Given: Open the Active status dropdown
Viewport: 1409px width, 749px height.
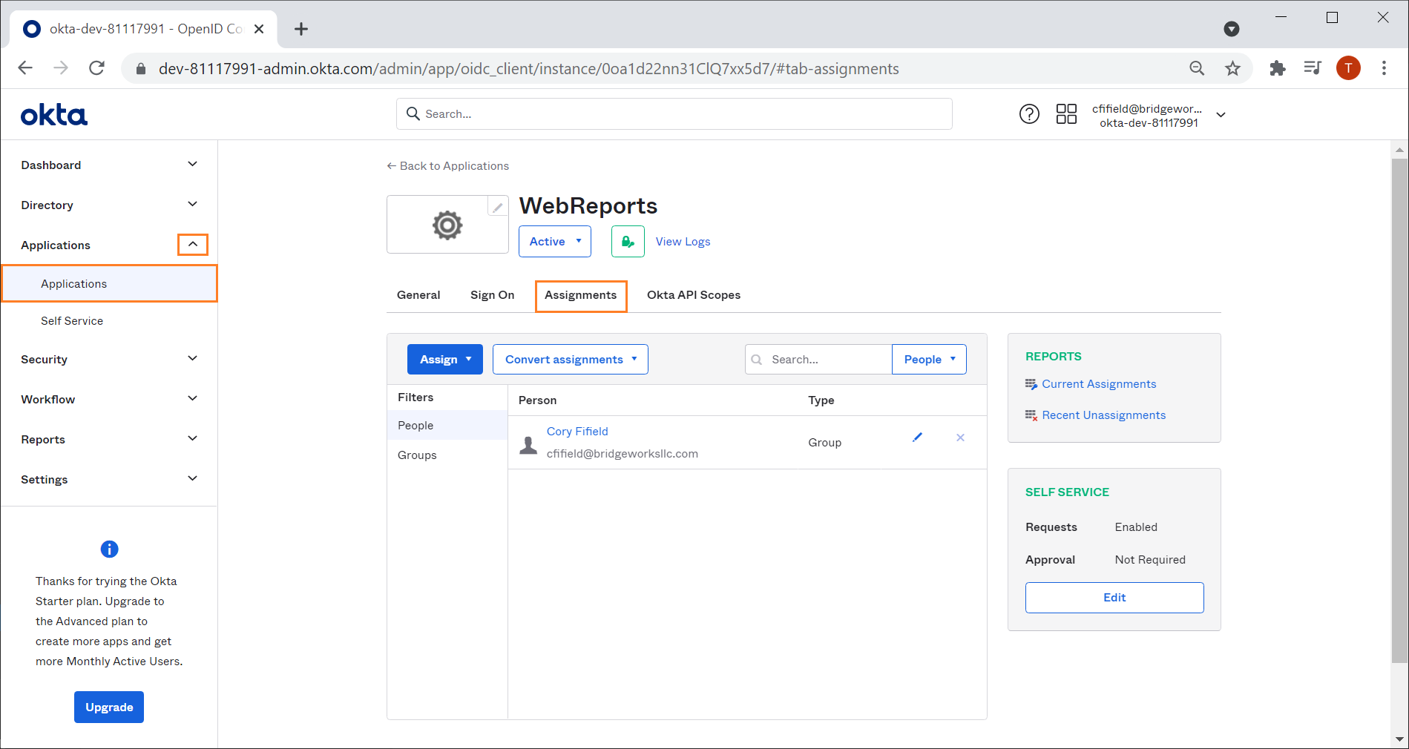Looking at the screenshot, I should coord(555,242).
